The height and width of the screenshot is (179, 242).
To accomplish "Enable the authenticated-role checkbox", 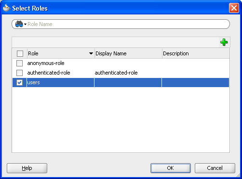I will pyautogui.click(x=19, y=73).
